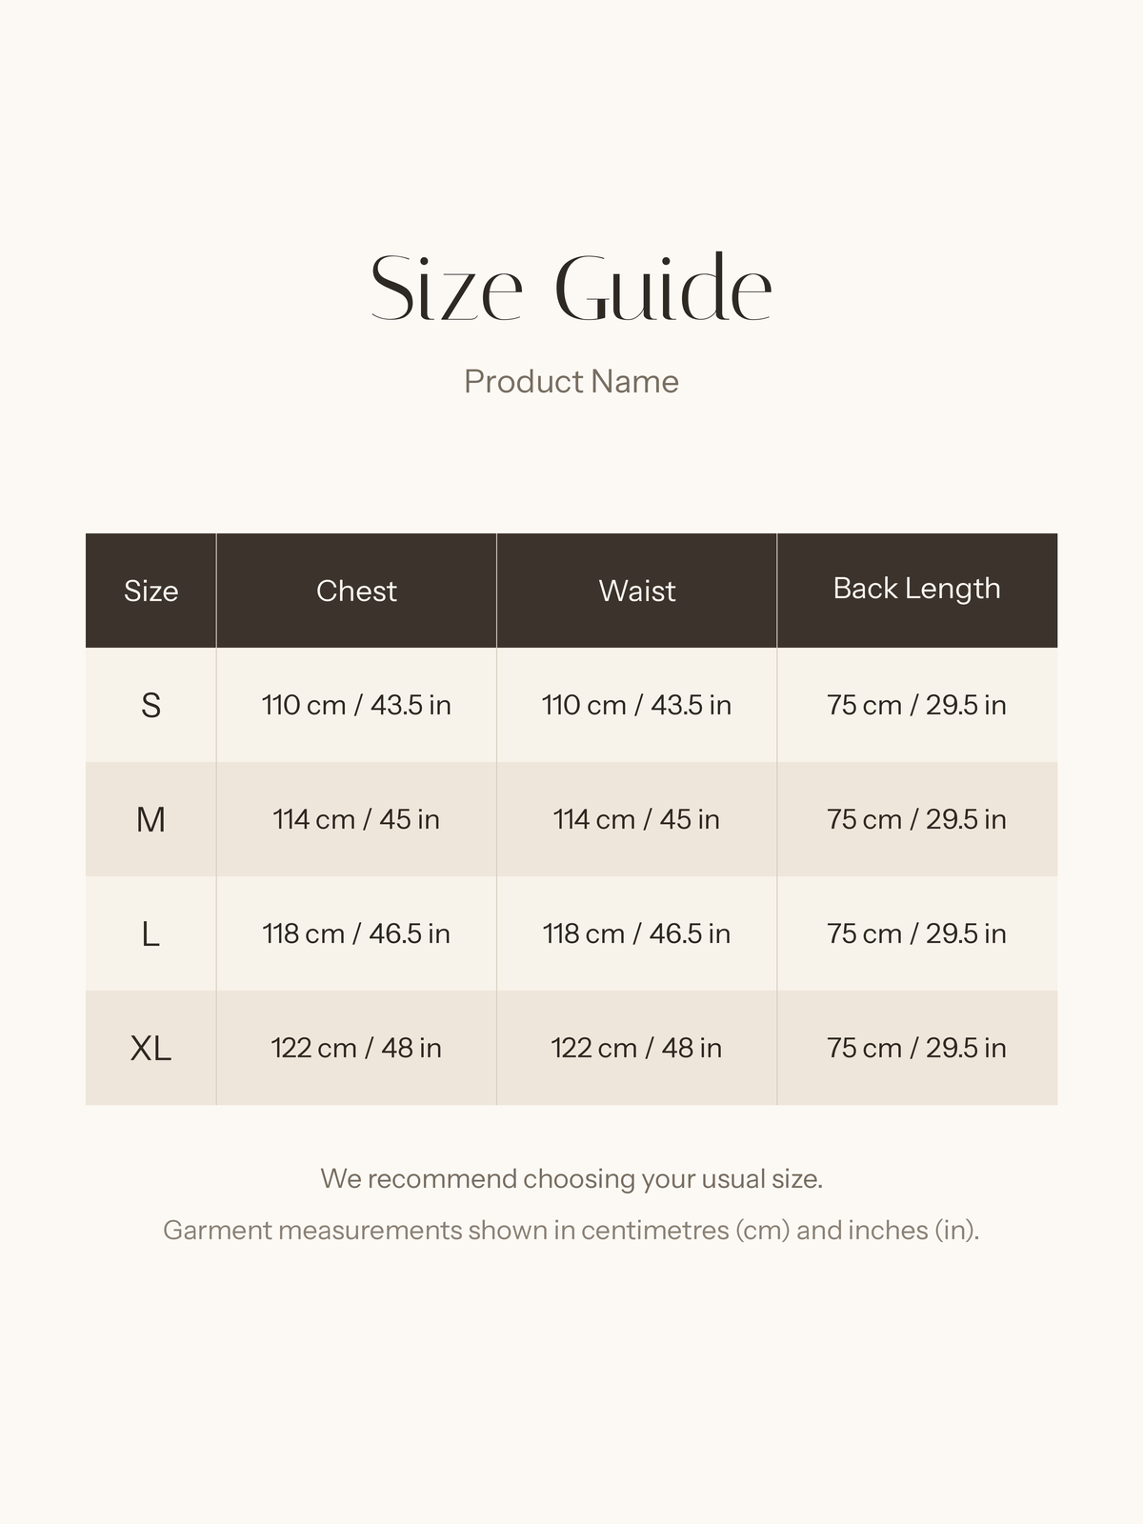1143x1524 pixels.
Task: Click the Chest cell reading 122 cm / 48 in
Action: click(356, 1048)
